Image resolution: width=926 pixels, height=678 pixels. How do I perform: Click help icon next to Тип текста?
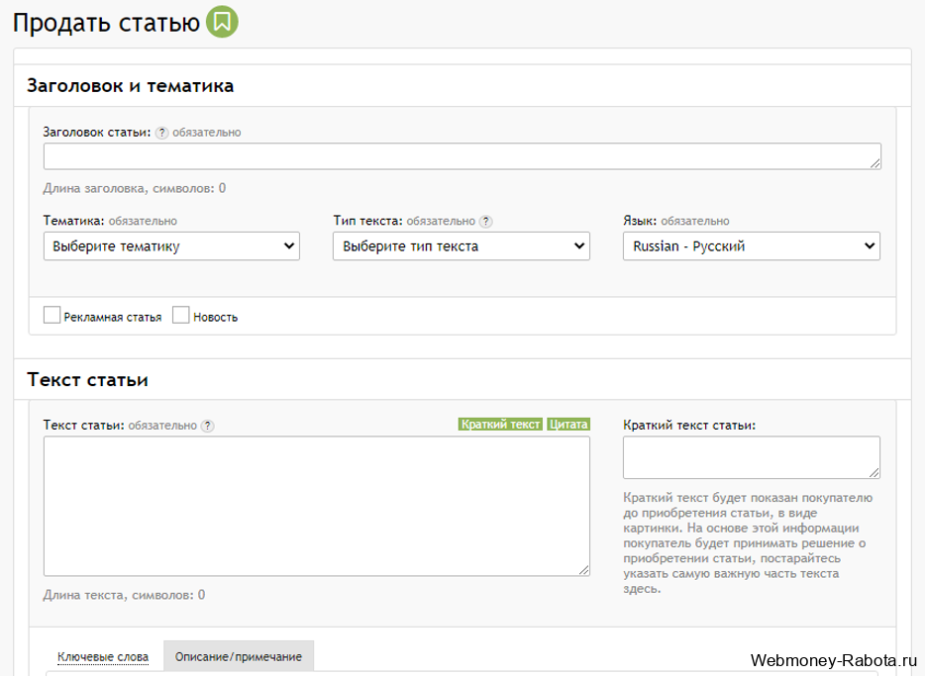(486, 222)
